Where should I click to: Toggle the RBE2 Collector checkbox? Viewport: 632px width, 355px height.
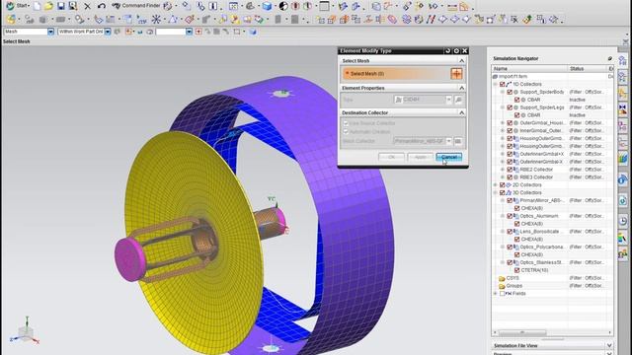click(510, 170)
